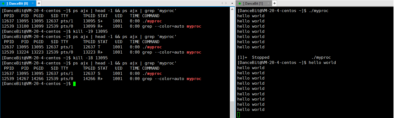This screenshot has width=394, height=118.
Task: Click '[1]+' job number in right terminal
Action: pyautogui.click(x=242, y=58)
